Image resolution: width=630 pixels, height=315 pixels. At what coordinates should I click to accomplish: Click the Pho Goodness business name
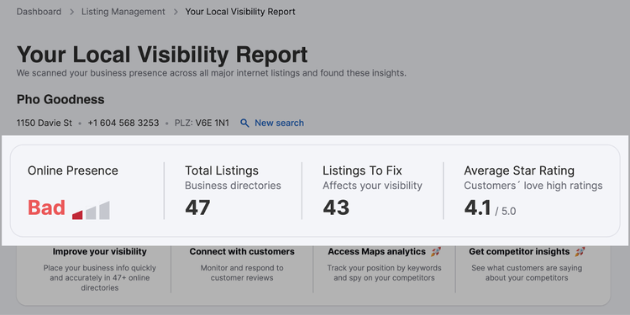point(60,99)
